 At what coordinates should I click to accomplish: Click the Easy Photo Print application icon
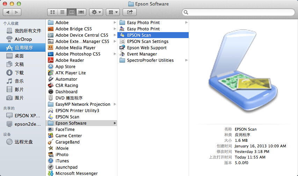122,29
